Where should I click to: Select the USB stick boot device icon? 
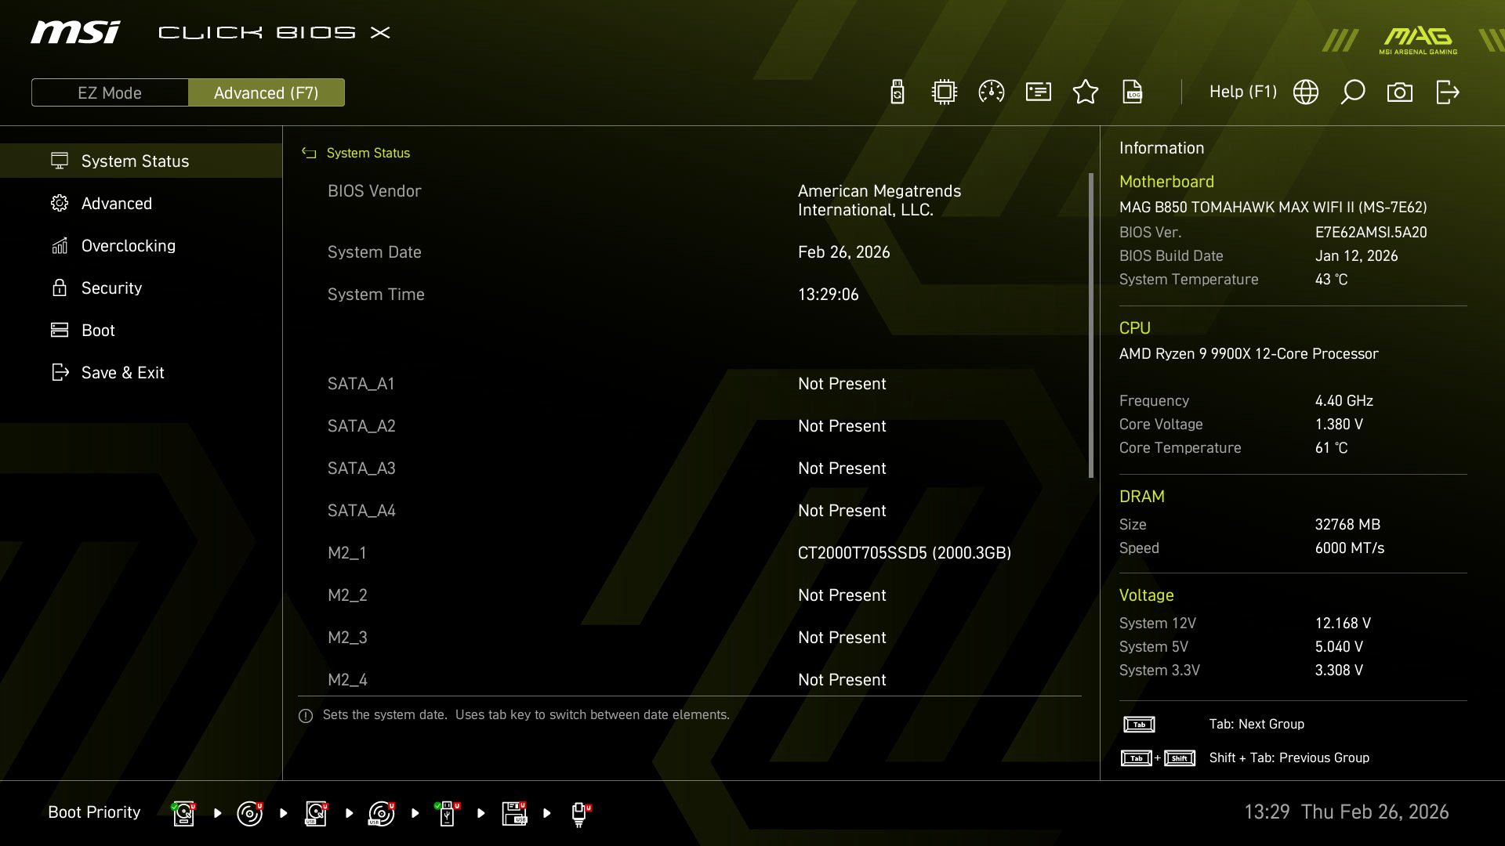(447, 813)
